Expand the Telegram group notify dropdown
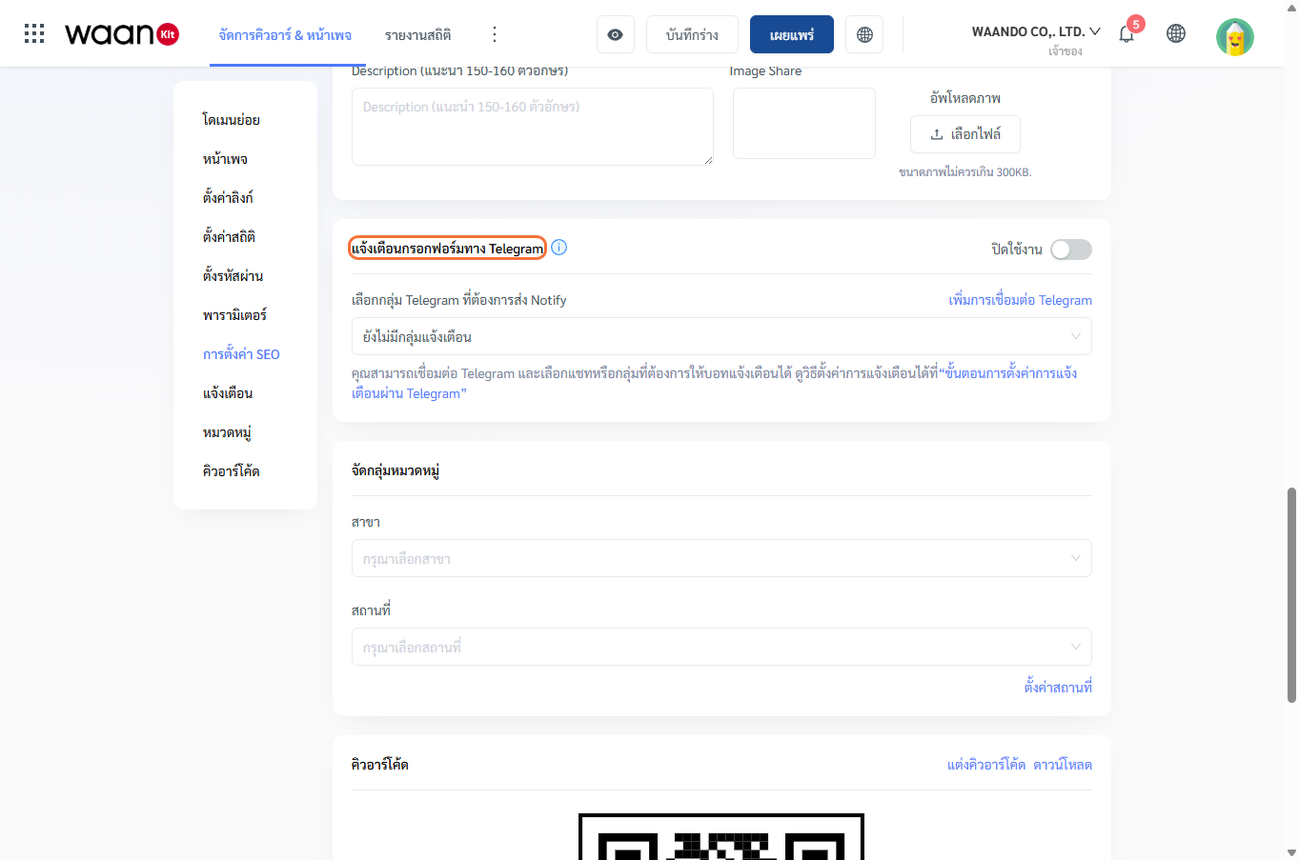Screen dimensions: 1299x860 coord(721,336)
